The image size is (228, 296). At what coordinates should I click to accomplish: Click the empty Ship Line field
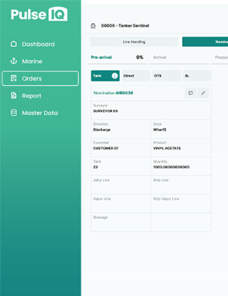[x=181, y=185]
